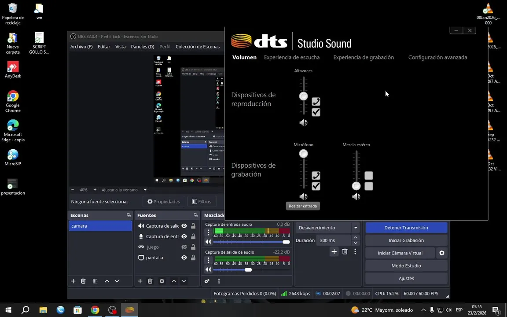Add a new source with plus icon
This screenshot has width=507, height=317.
[140, 281]
